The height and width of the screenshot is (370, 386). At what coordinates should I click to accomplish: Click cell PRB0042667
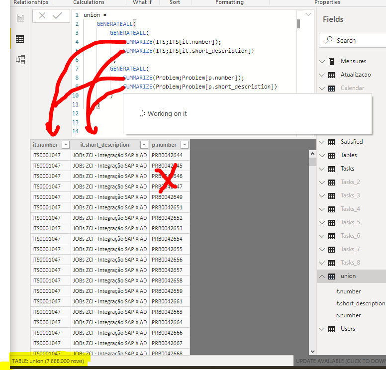click(169, 343)
